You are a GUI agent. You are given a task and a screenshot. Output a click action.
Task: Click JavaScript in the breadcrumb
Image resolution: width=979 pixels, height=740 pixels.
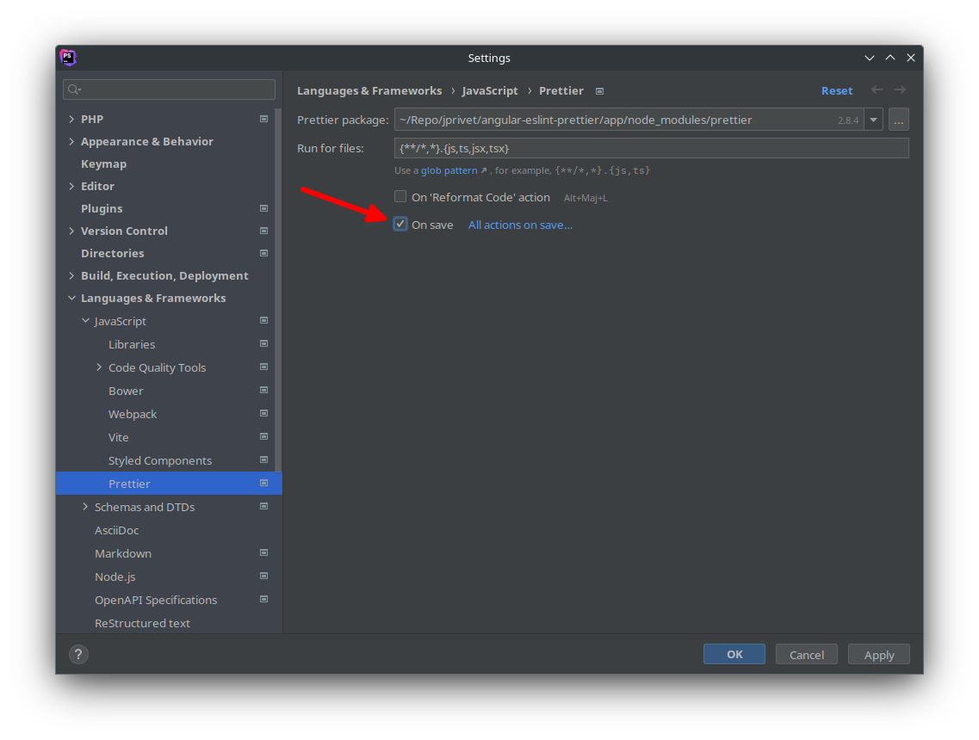click(490, 90)
